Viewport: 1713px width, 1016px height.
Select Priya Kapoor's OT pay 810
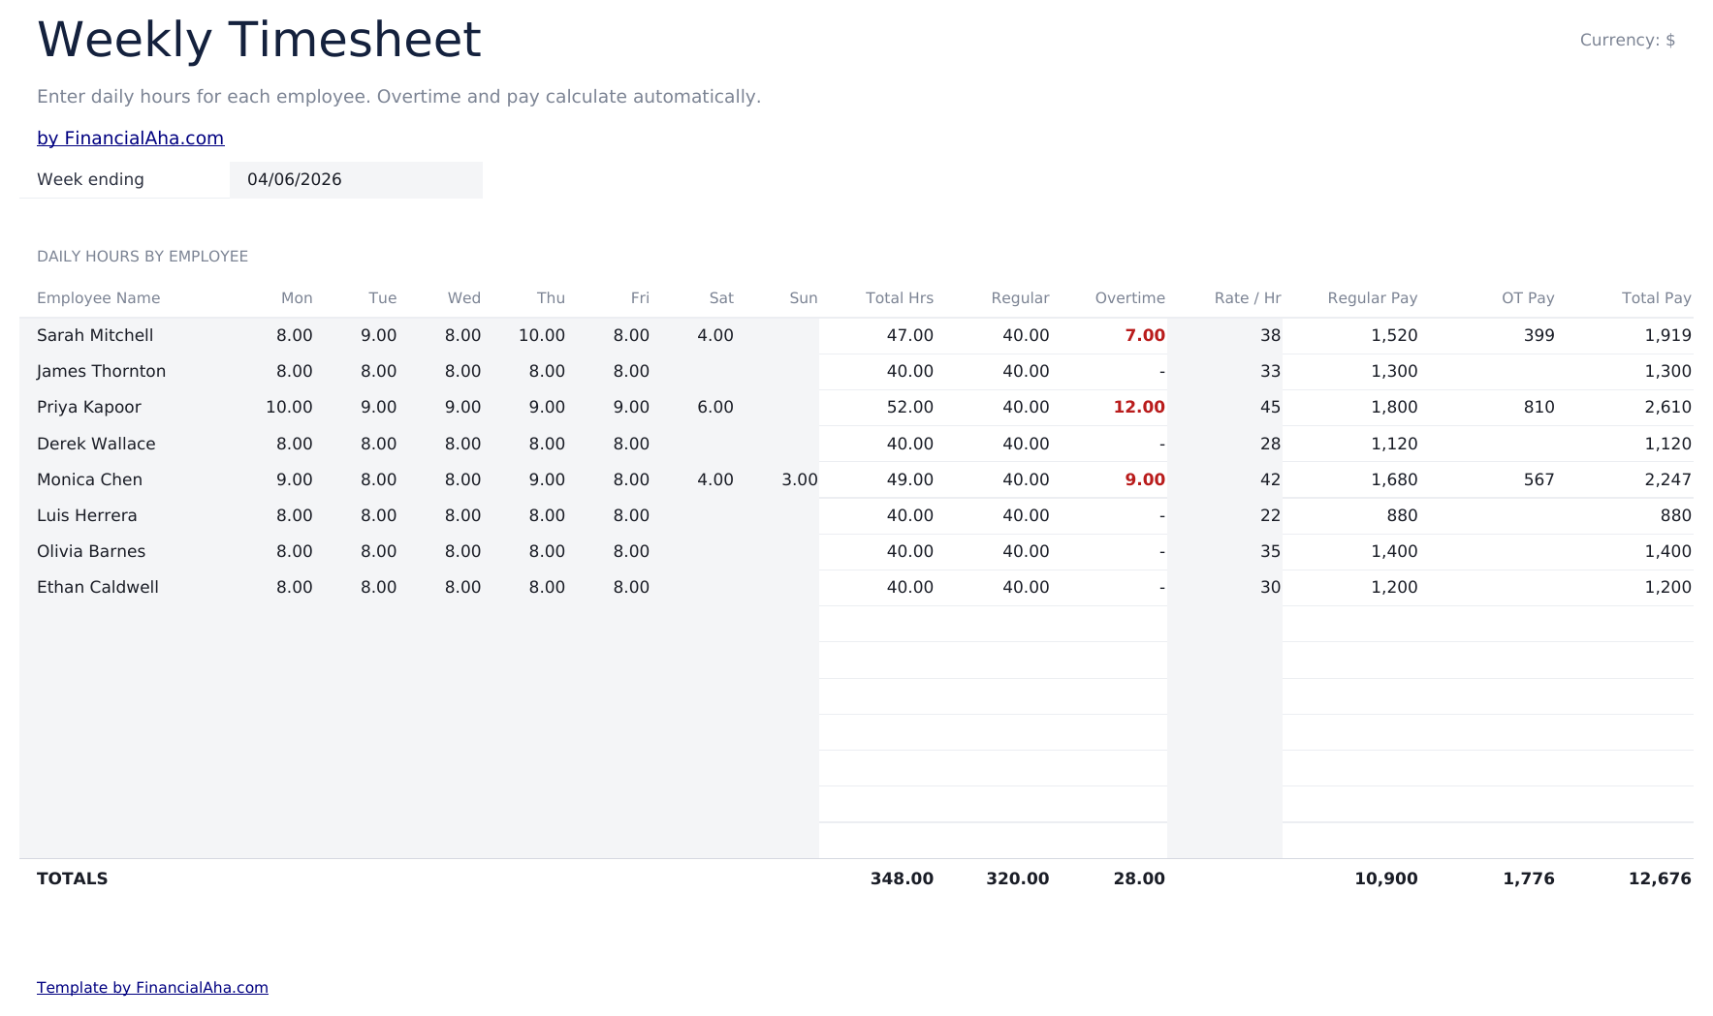[1539, 407]
